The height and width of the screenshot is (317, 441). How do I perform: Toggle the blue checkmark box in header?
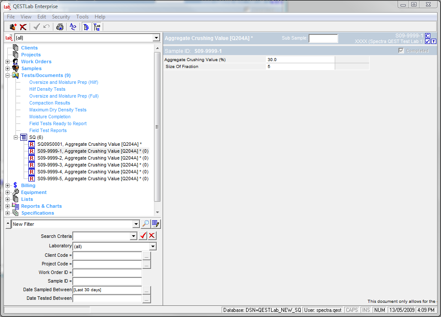428,42
